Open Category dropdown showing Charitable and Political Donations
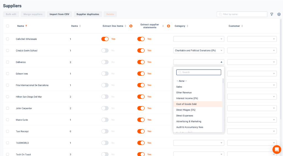The height and width of the screenshot is (156, 283). pyautogui.click(x=199, y=51)
